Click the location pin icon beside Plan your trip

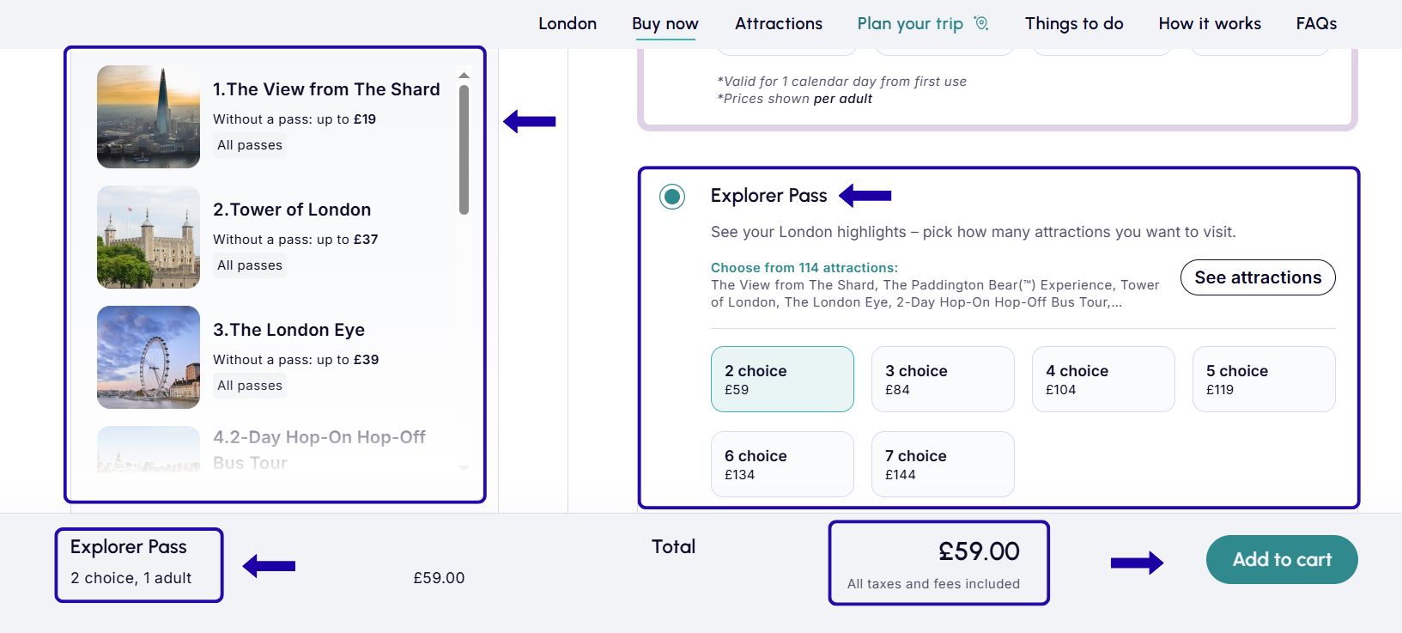pyautogui.click(x=980, y=23)
